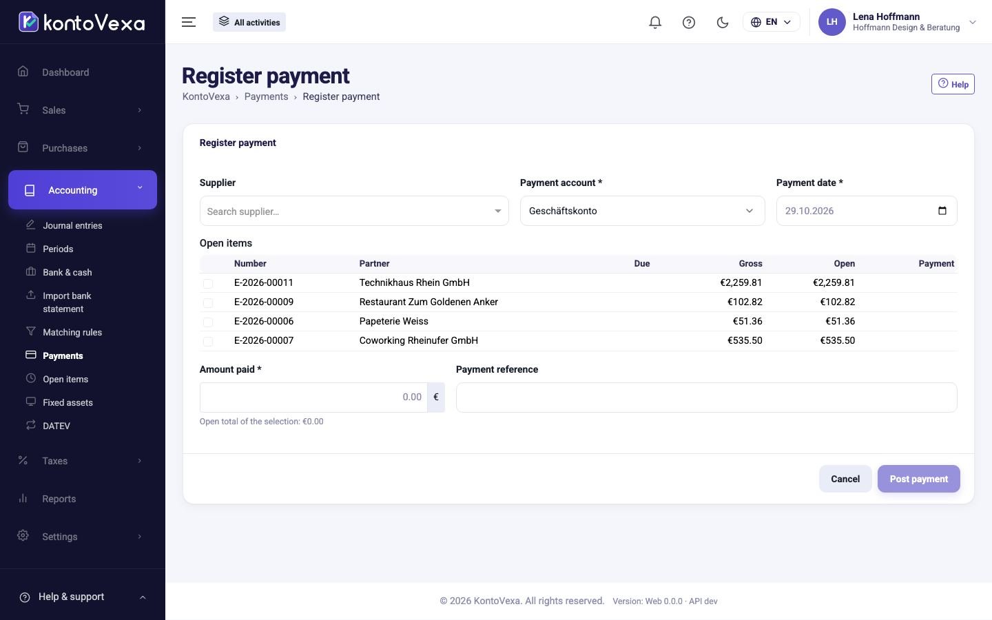Click the Sales cart icon
This screenshot has height=620, width=992.
[x=23, y=110]
